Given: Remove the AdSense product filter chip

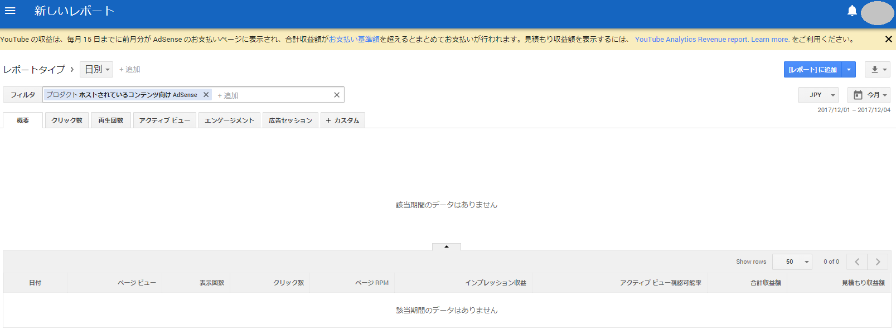Looking at the screenshot, I should [206, 95].
